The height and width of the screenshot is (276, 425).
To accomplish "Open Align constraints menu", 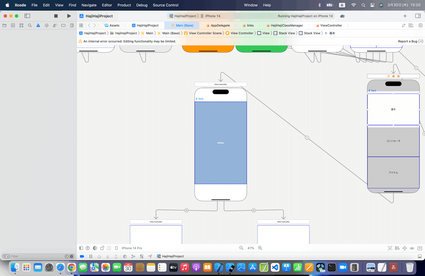I will pyautogui.click(x=397, y=248).
